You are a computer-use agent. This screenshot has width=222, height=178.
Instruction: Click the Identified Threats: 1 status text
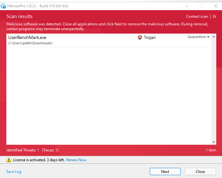pos(23,150)
